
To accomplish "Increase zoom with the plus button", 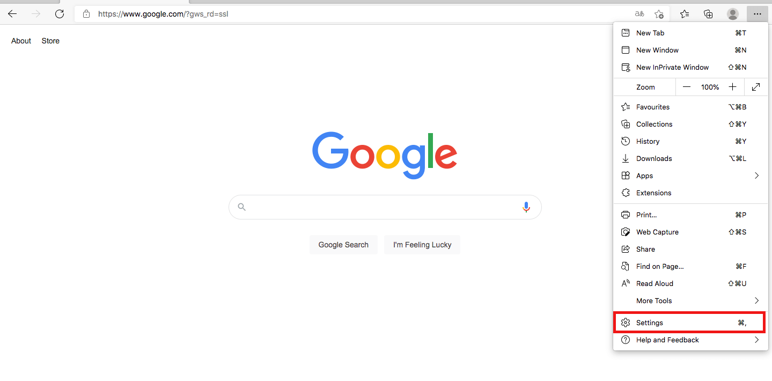I will (x=733, y=87).
